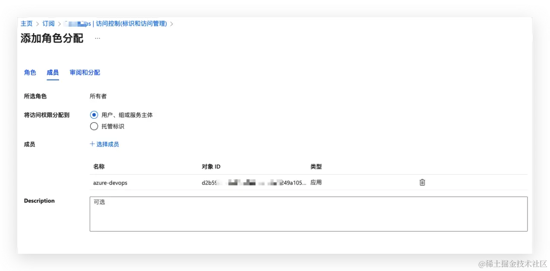Select the 用户、组或服务主体 radio option
The width and height of the screenshot is (550, 271).
(x=94, y=115)
